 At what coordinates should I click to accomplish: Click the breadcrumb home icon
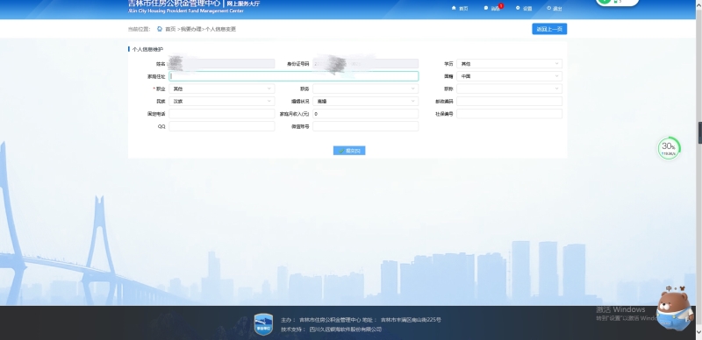click(160, 29)
